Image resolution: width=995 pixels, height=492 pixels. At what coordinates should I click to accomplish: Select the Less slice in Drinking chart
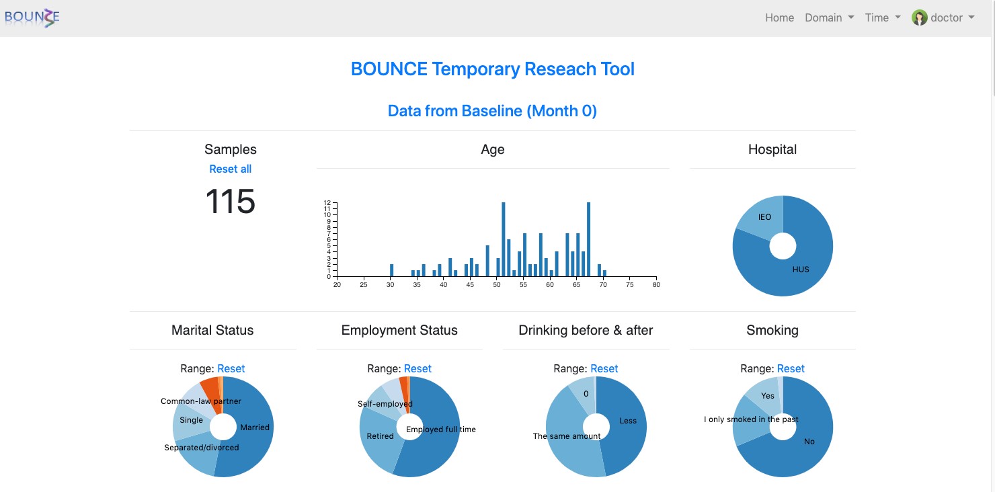click(x=625, y=420)
